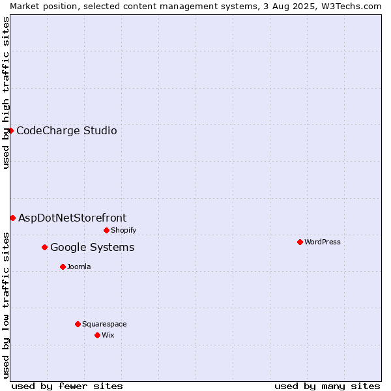Click the 'used by fewer sites' axis label
Screen dimensions: 391x391
(x=67, y=386)
